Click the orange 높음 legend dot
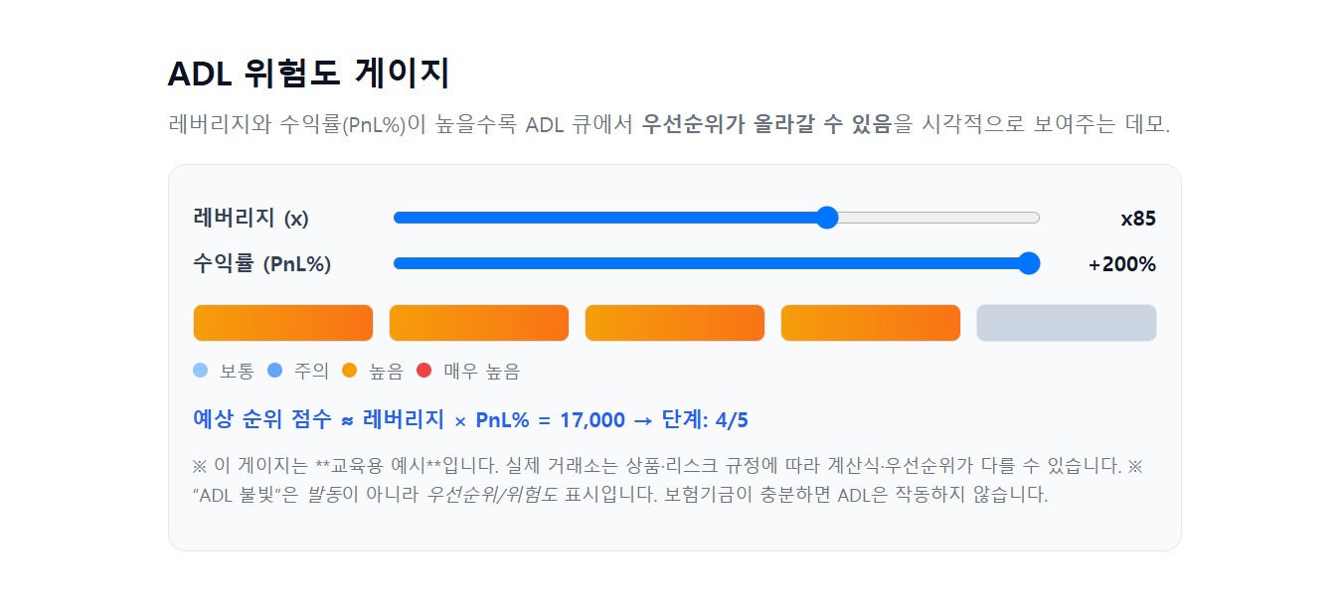The height and width of the screenshot is (615, 1344). click(349, 371)
